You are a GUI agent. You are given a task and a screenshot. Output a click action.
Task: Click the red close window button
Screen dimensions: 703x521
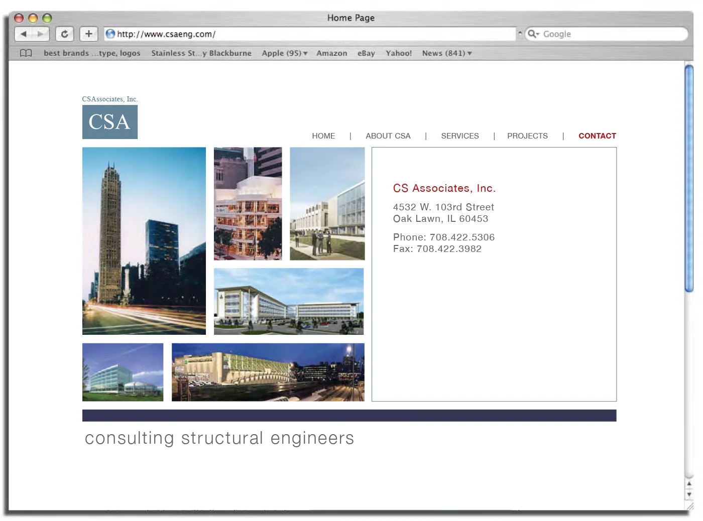tap(19, 18)
